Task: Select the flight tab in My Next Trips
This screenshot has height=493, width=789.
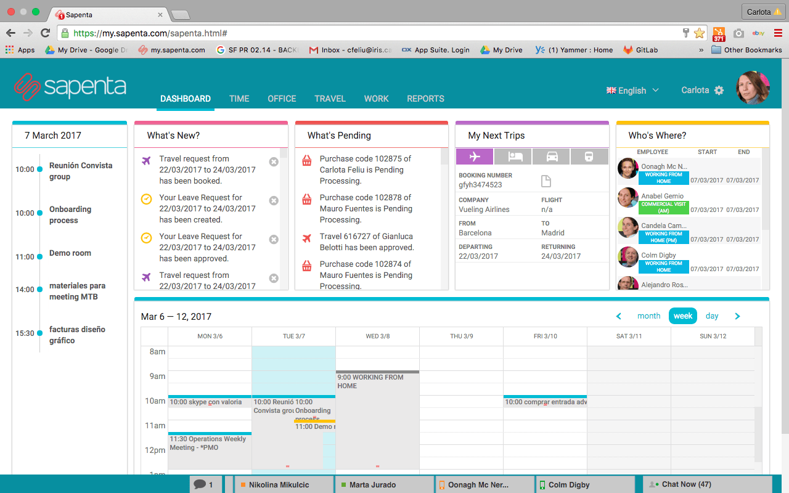Action: [x=475, y=157]
